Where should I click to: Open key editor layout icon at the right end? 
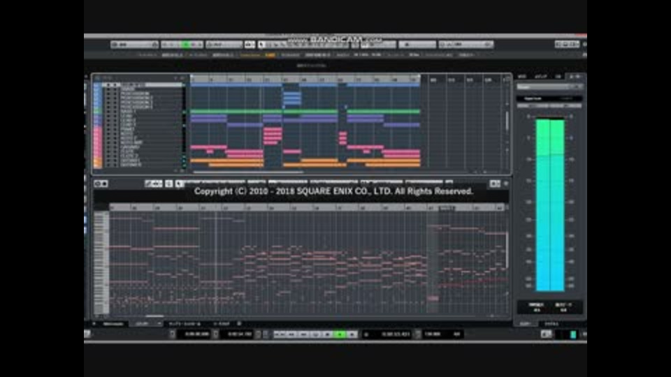click(495, 184)
